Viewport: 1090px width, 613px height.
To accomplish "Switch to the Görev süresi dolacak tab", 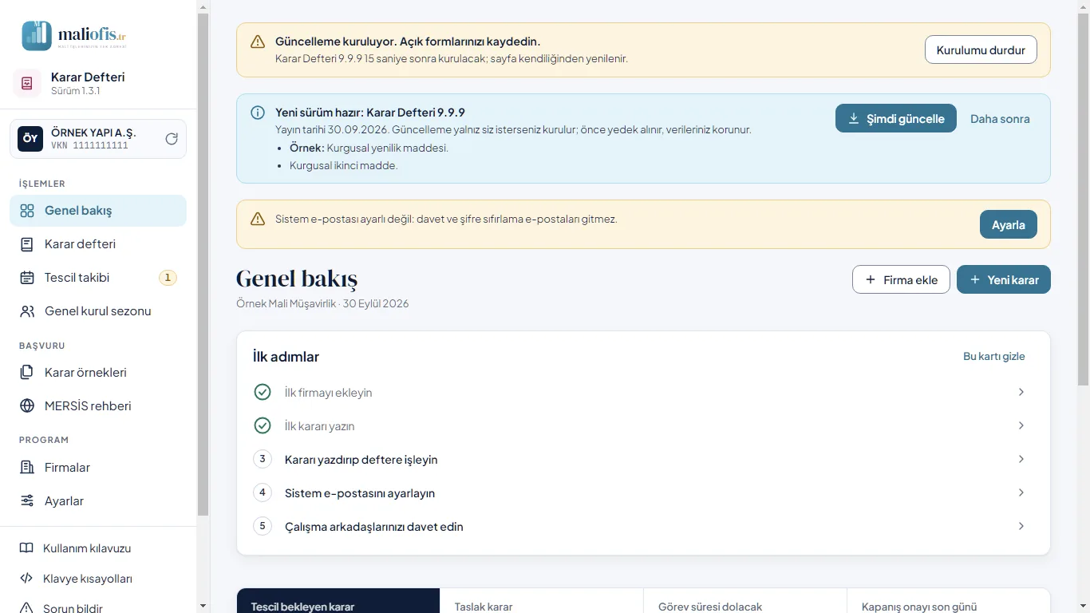I will [745, 601].
